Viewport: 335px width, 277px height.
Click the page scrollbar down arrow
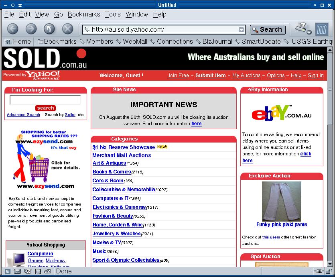(330, 264)
